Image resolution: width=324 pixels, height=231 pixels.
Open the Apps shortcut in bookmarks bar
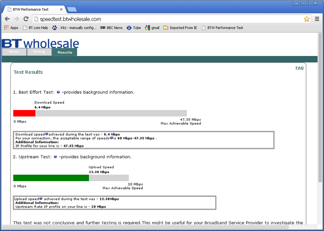11,27
